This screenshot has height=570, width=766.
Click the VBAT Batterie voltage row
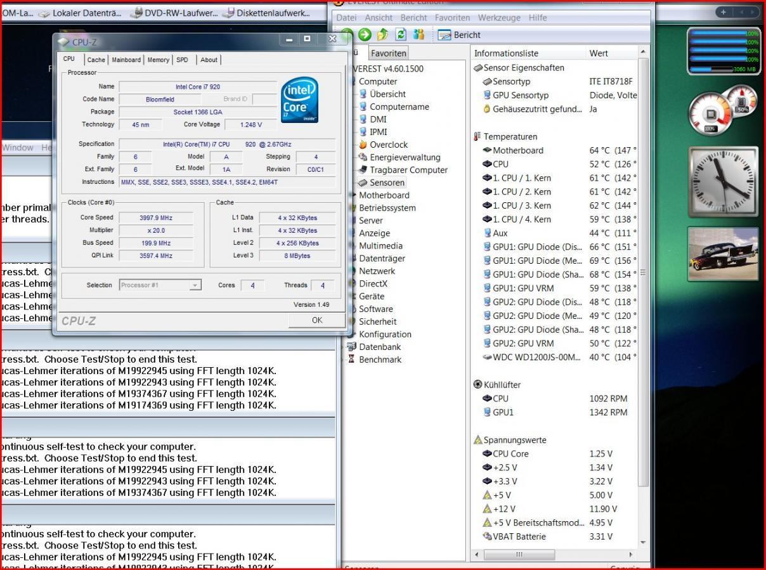tap(555, 537)
